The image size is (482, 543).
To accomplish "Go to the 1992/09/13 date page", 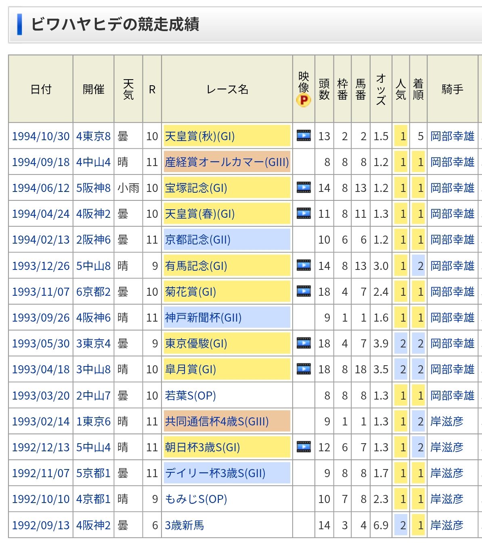I will pos(41,525).
